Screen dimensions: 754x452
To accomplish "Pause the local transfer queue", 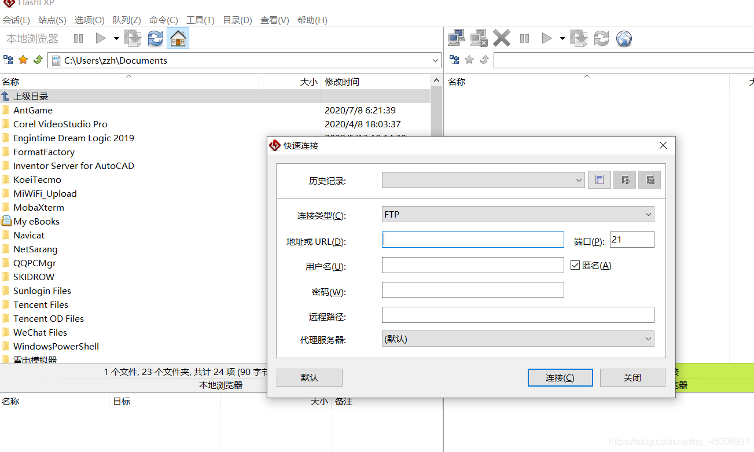I will coord(78,38).
